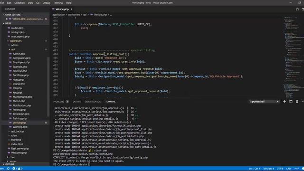The width and height of the screenshot is (304, 171).
Task: Expand the client folder
Action: coord(14,135)
